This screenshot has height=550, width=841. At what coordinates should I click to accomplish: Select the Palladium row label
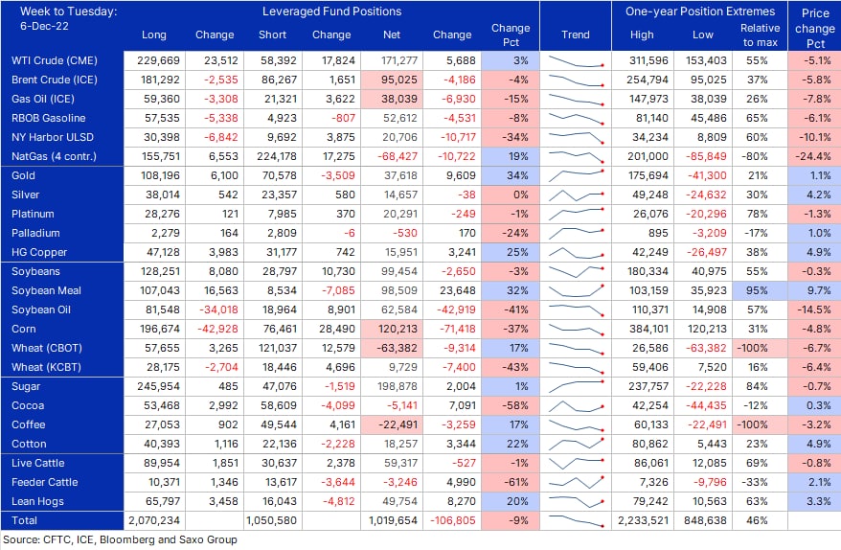pos(35,233)
